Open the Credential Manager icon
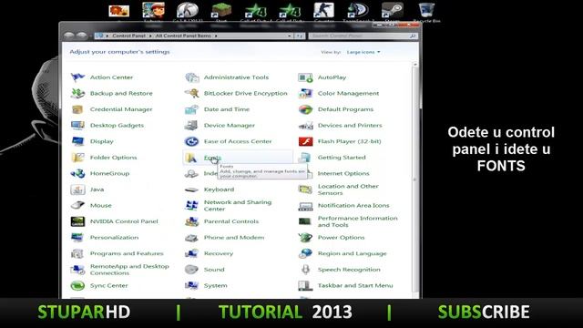This screenshot has height=328, width=583. (77, 109)
